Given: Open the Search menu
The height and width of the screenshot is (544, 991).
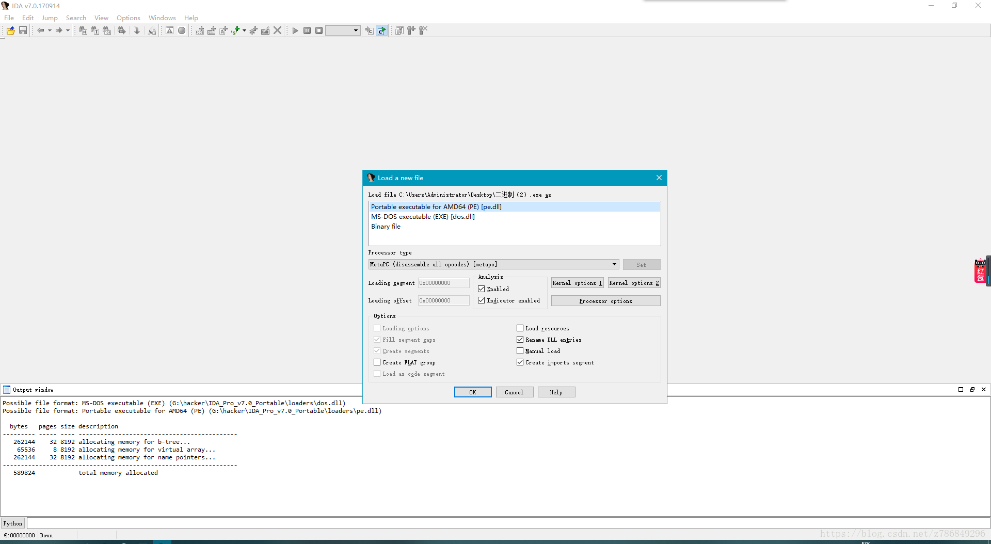Looking at the screenshot, I should 76,18.
